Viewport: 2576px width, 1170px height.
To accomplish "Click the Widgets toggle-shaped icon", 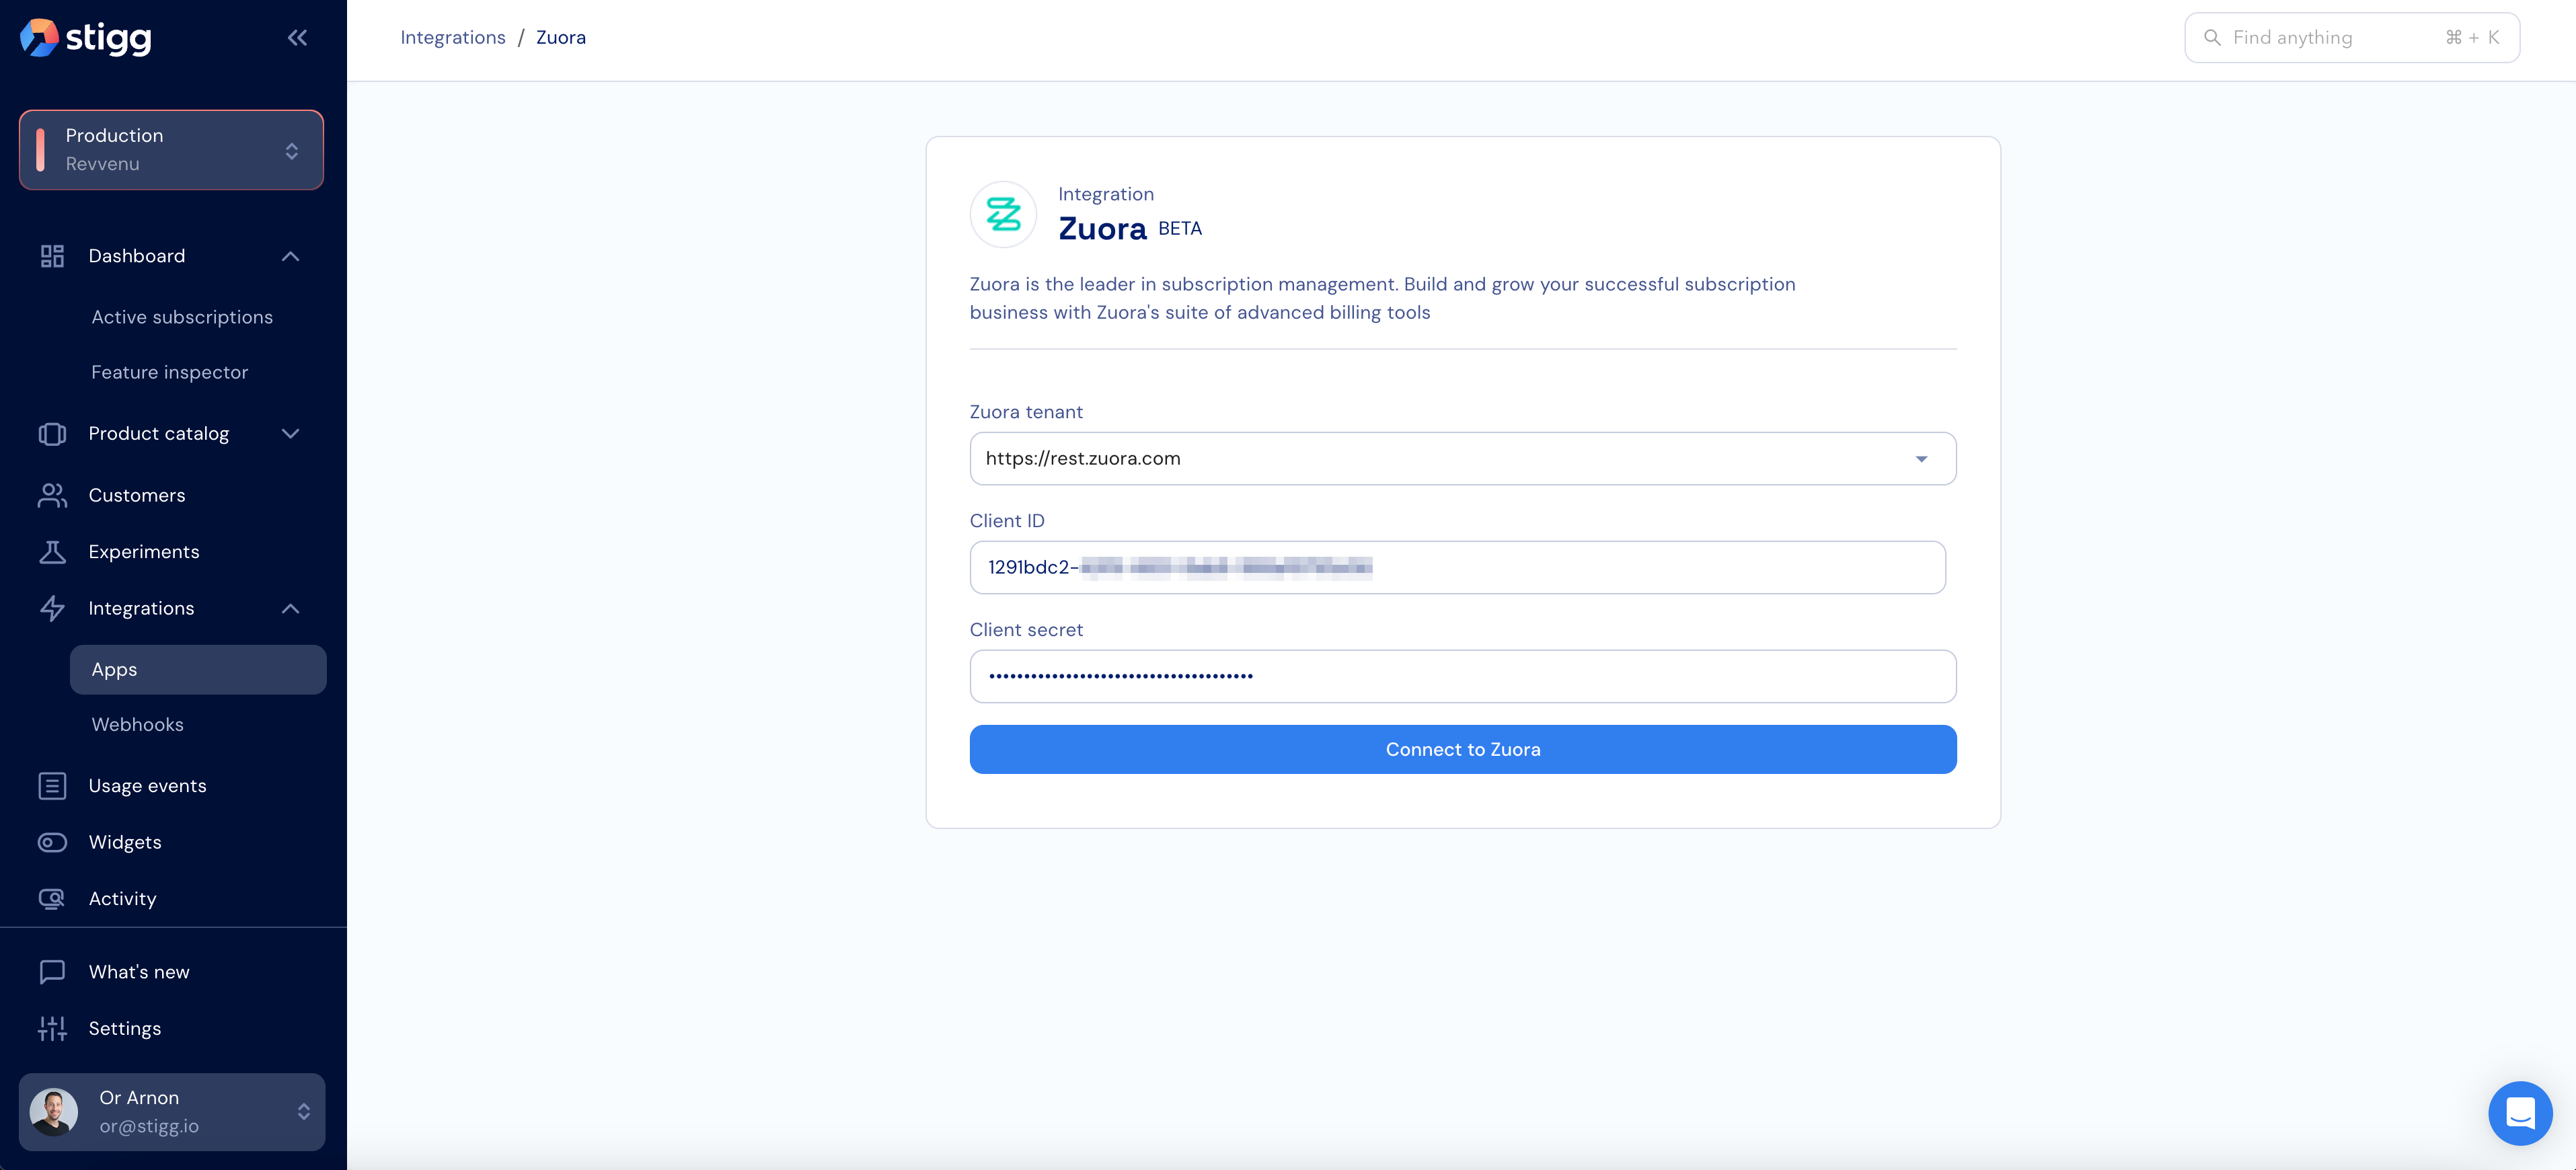I will coord(52,842).
